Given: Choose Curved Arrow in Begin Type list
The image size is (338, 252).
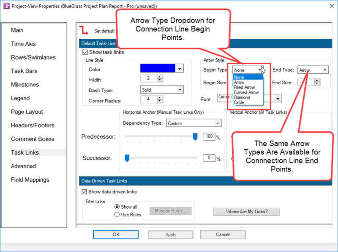Looking at the screenshot, I should 248,92.
